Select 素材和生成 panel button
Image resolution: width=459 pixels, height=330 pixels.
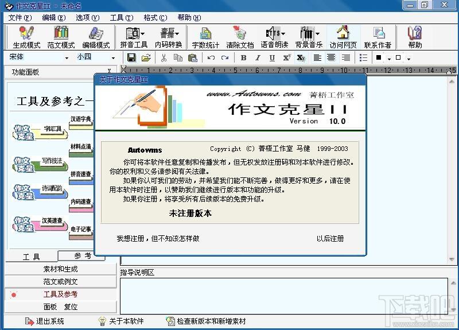pyautogui.click(x=61, y=269)
